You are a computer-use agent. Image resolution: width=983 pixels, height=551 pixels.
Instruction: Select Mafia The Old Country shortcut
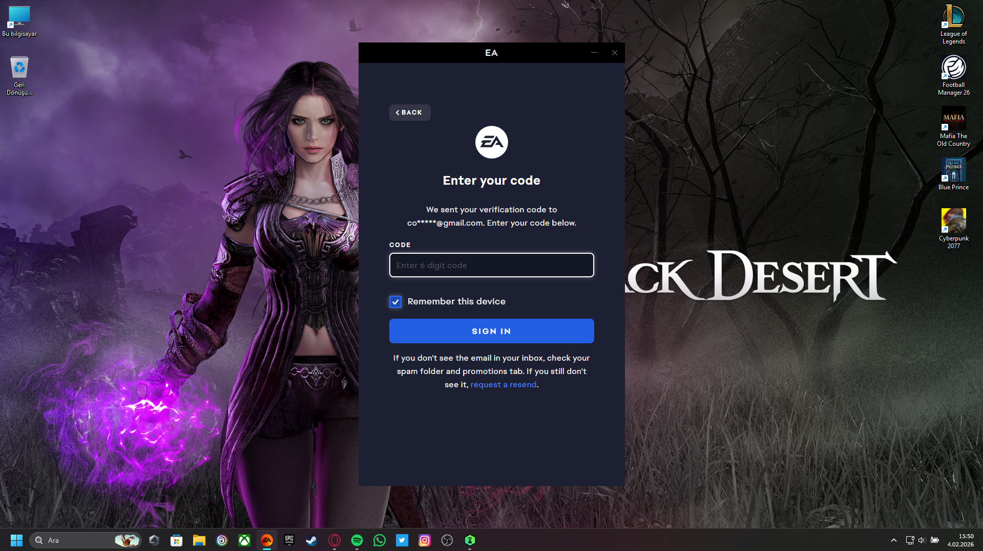tap(954, 127)
